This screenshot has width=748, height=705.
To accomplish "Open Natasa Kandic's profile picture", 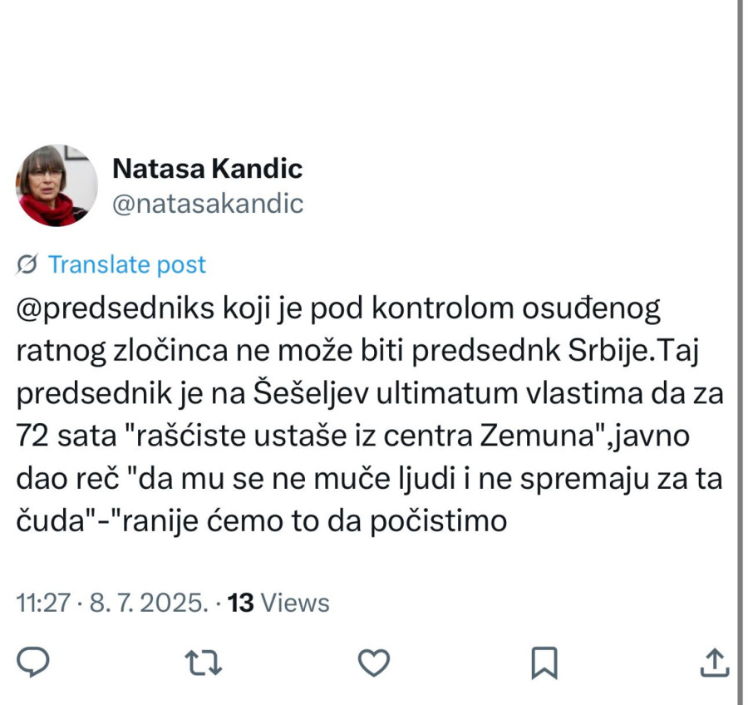I will (x=52, y=185).
